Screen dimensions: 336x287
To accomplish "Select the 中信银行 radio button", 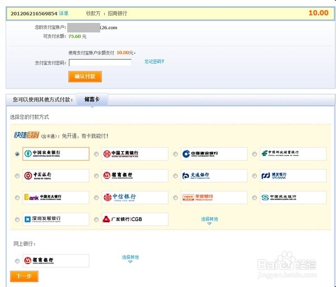I will point(96,197).
